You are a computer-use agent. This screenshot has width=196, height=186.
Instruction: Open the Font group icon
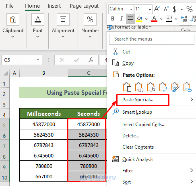click(38, 19)
